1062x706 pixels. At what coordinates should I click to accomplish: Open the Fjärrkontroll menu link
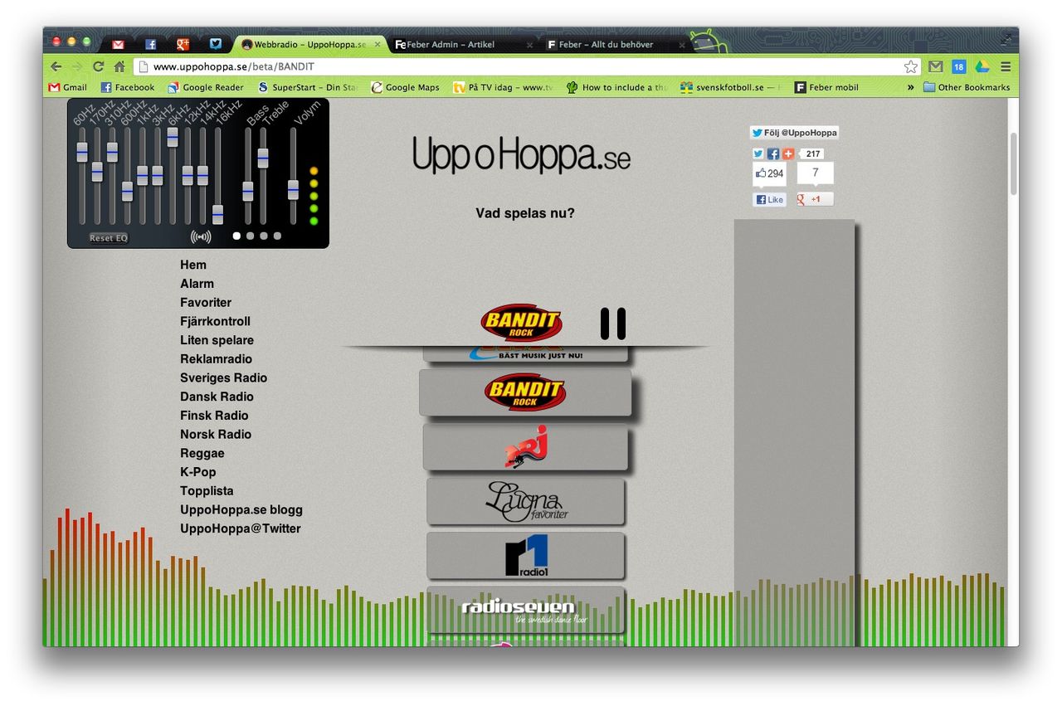(x=215, y=321)
